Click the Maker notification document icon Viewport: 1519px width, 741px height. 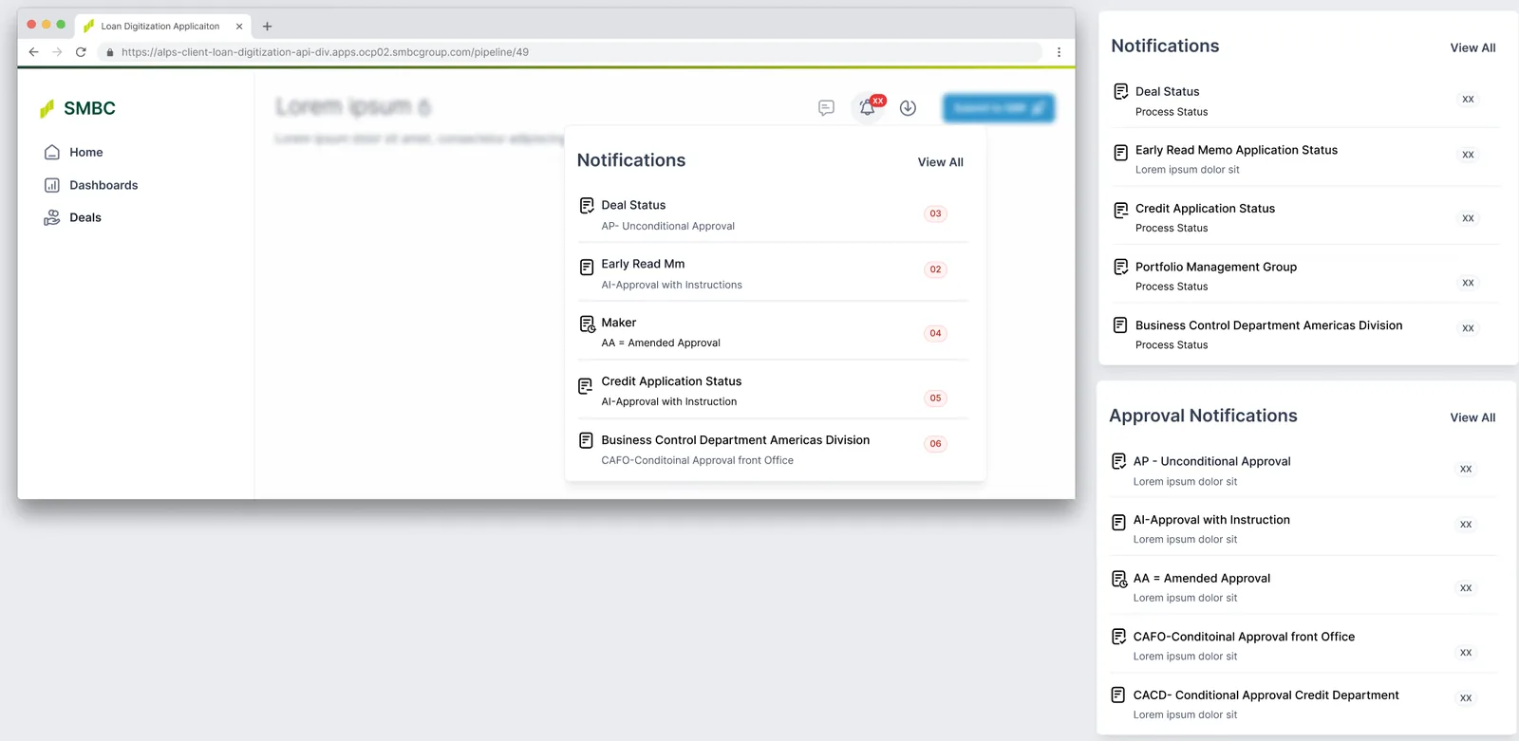[587, 324]
